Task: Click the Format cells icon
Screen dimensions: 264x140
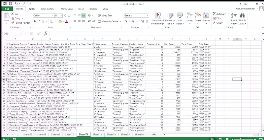Action: 206,15
